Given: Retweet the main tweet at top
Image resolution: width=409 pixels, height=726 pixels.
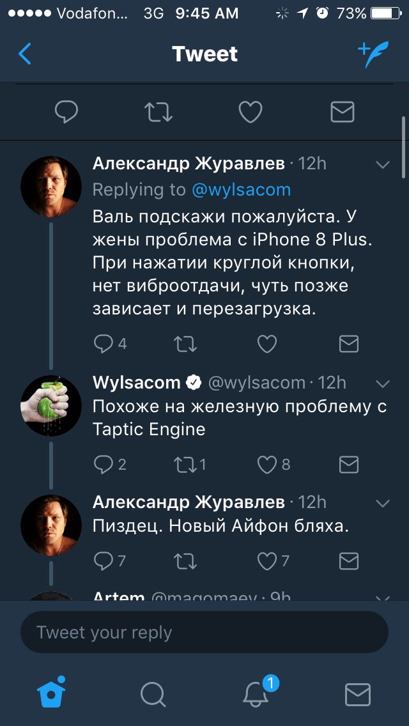Looking at the screenshot, I should (158, 112).
